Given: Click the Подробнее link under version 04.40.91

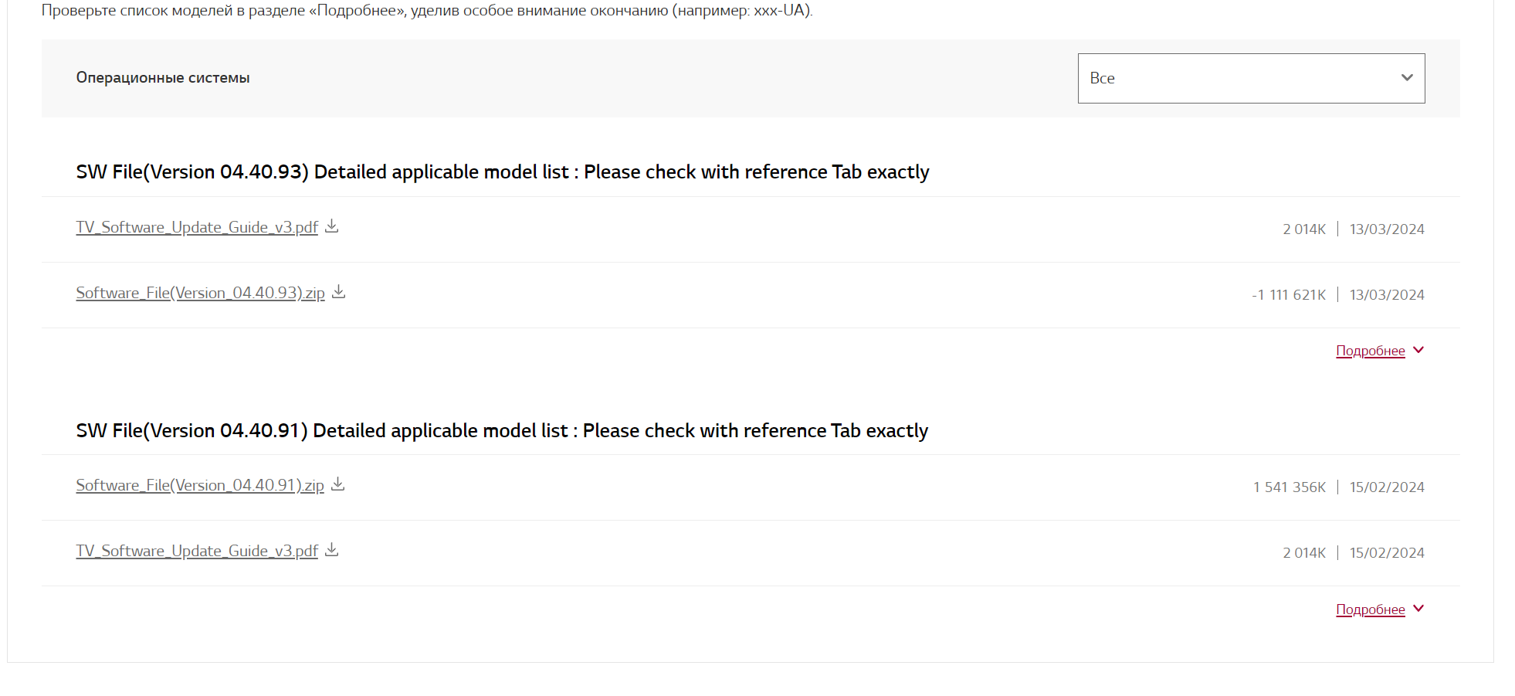Looking at the screenshot, I should pyautogui.click(x=1370, y=609).
